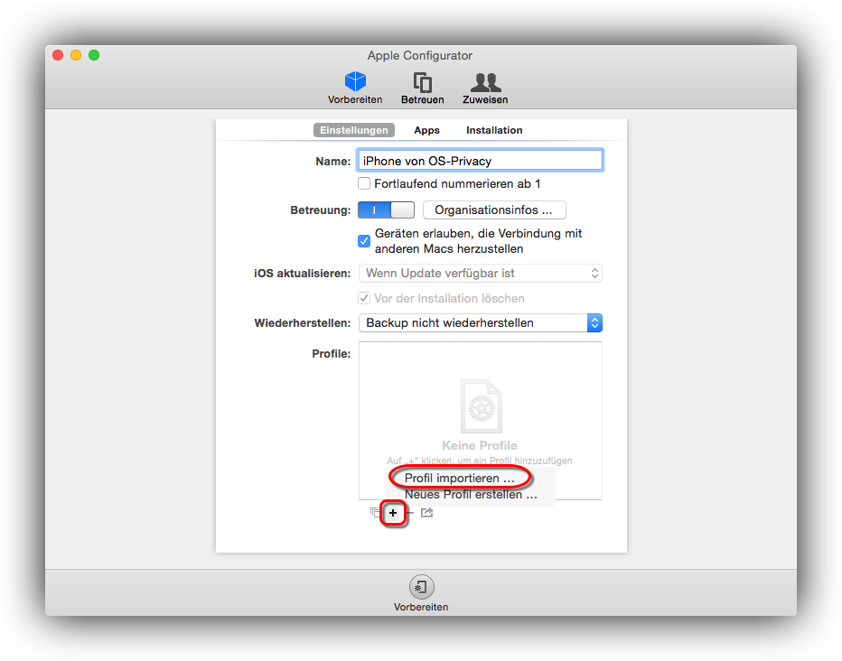This screenshot has height=661, width=842.
Task: Click the minus remove-profile icon
Action: [410, 513]
